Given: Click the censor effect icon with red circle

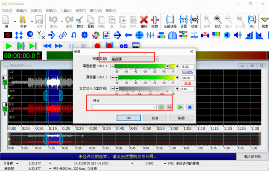Looking at the screenshot, I should coord(8,35).
